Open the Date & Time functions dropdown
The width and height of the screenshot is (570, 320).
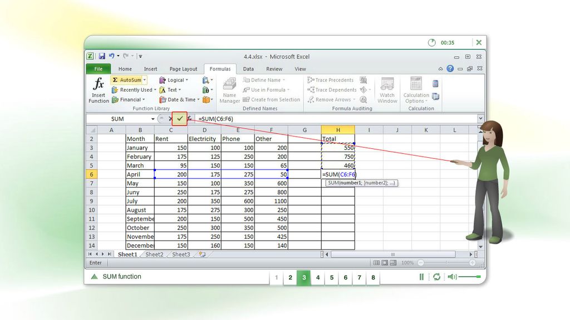[x=179, y=99]
